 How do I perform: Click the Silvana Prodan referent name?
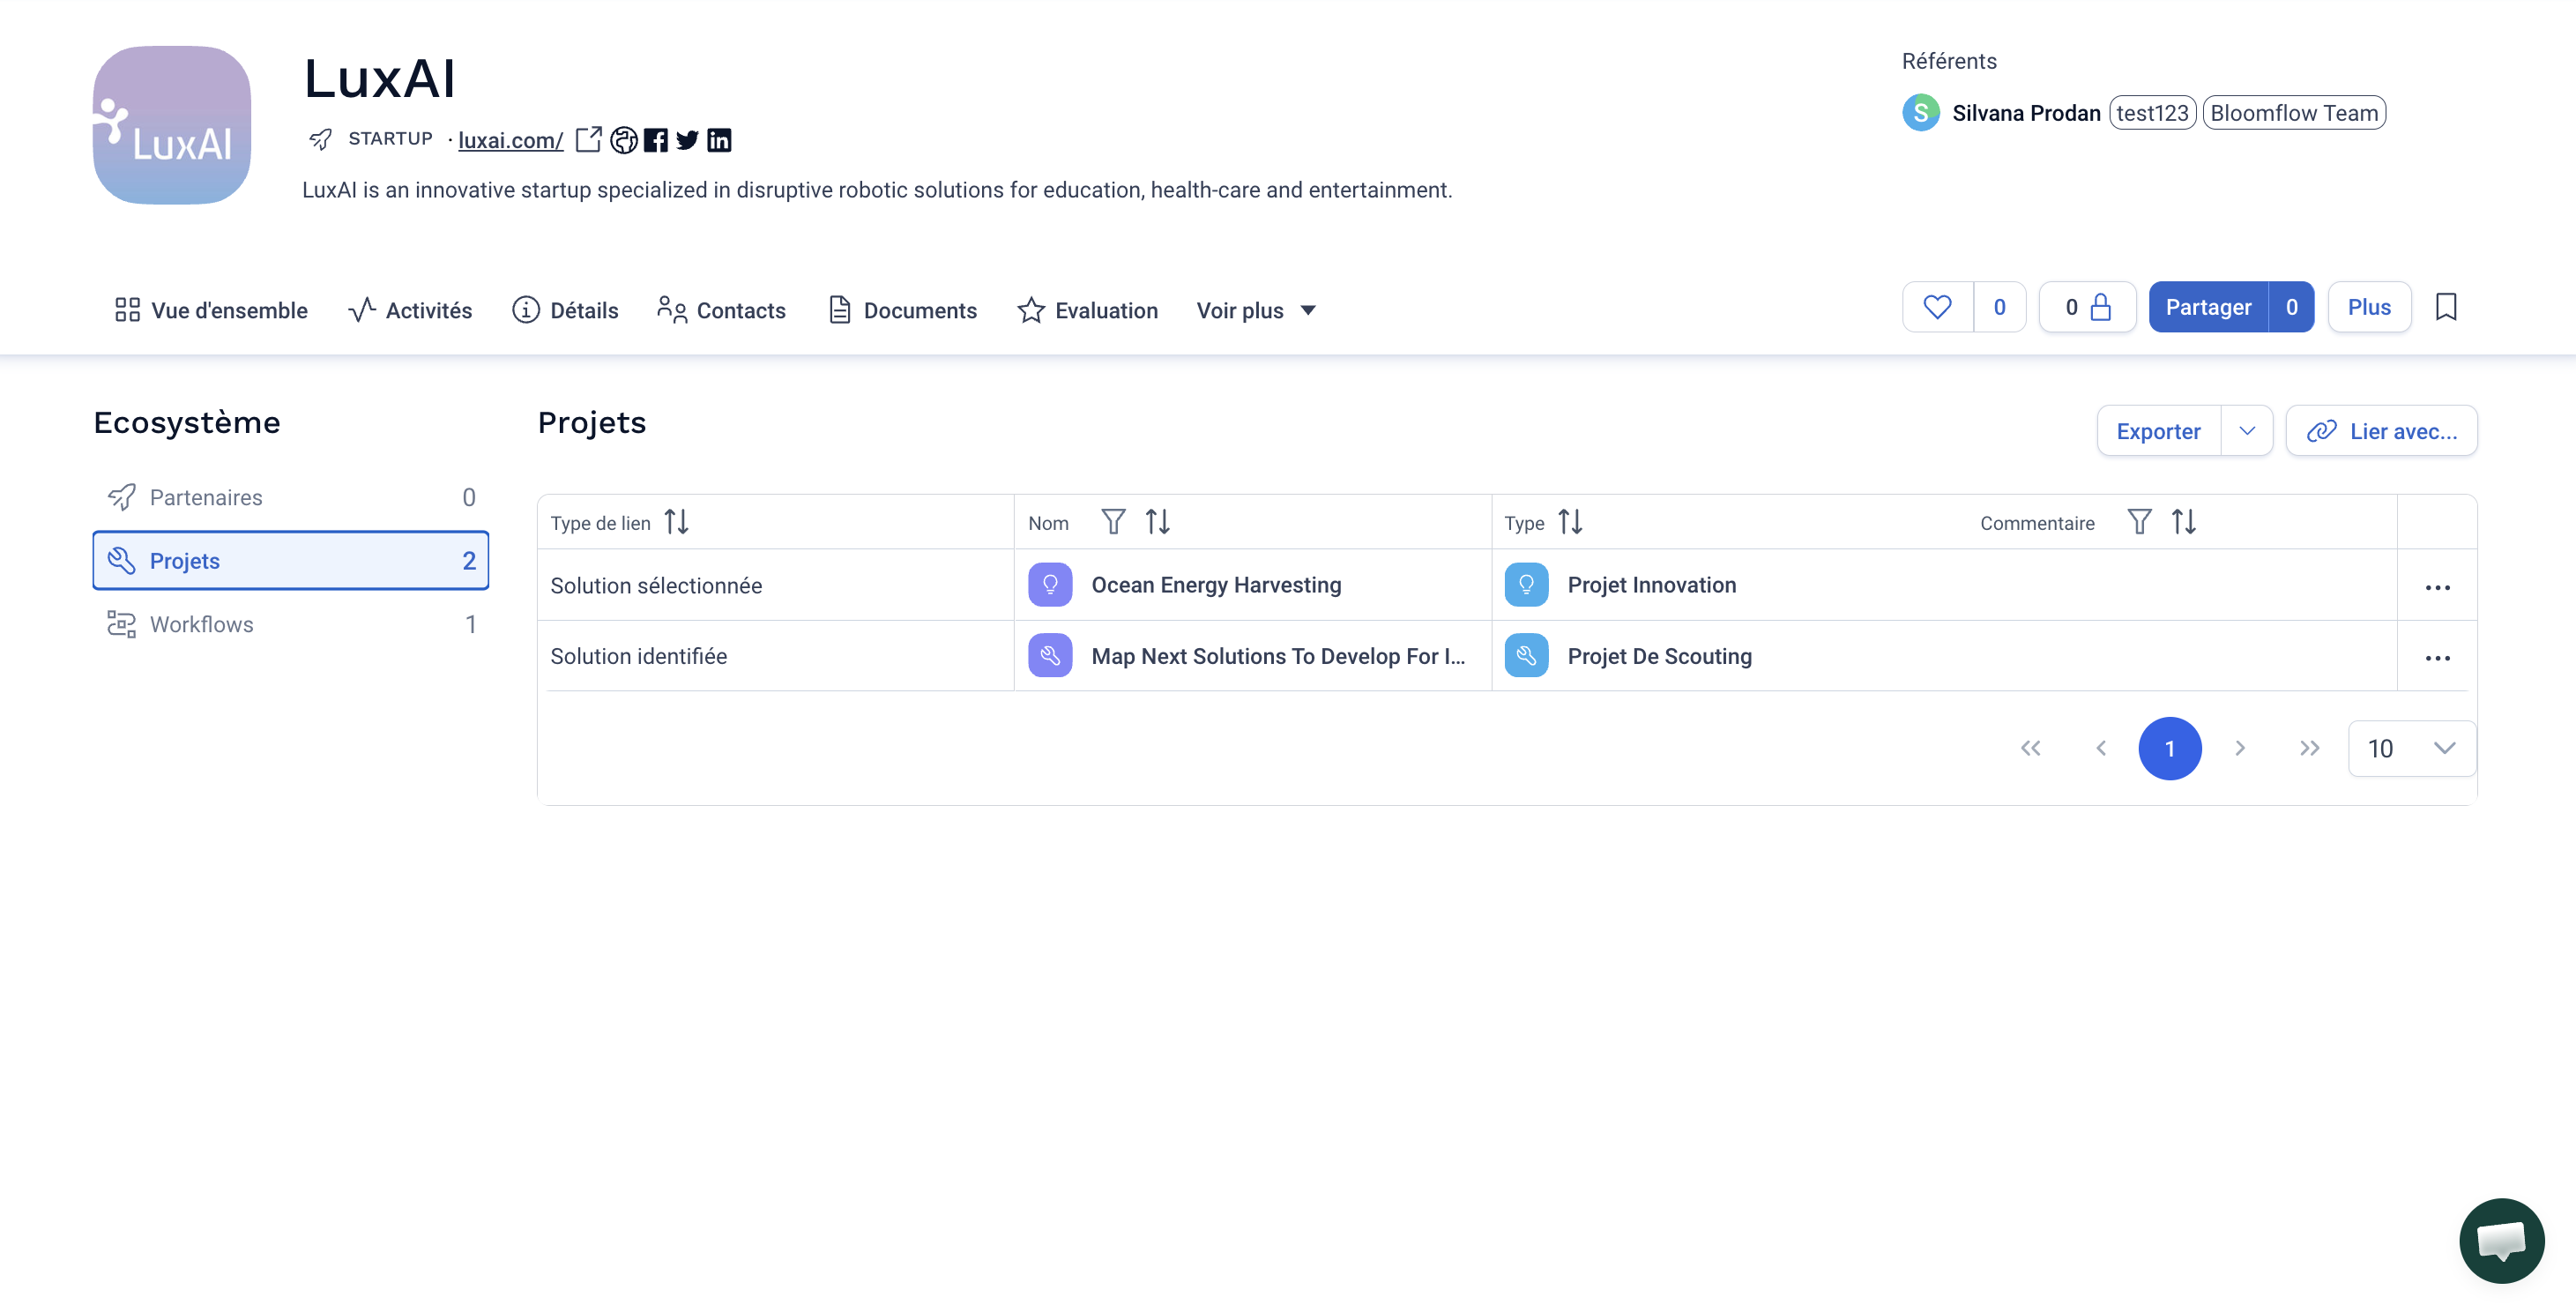click(x=2026, y=113)
